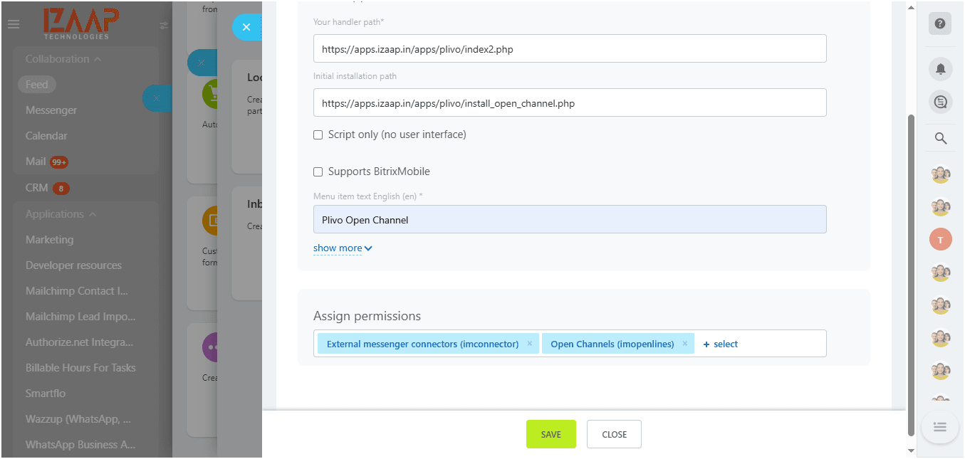Click the Menu item text English field

pyautogui.click(x=569, y=219)
